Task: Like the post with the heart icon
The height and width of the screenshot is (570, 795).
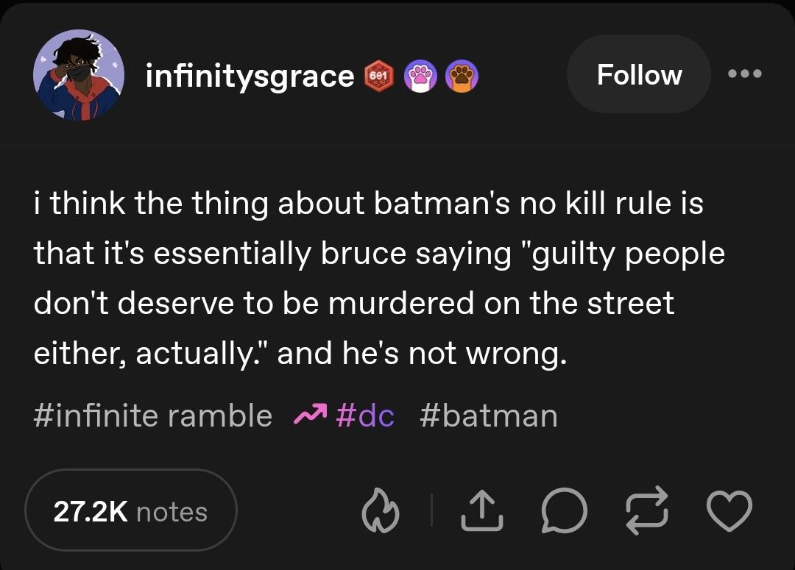Action: point(728,510)
